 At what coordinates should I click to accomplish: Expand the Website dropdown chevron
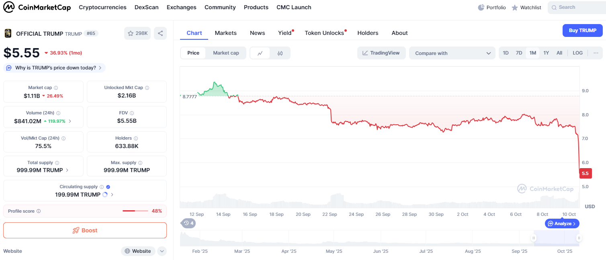pos(162,251)
